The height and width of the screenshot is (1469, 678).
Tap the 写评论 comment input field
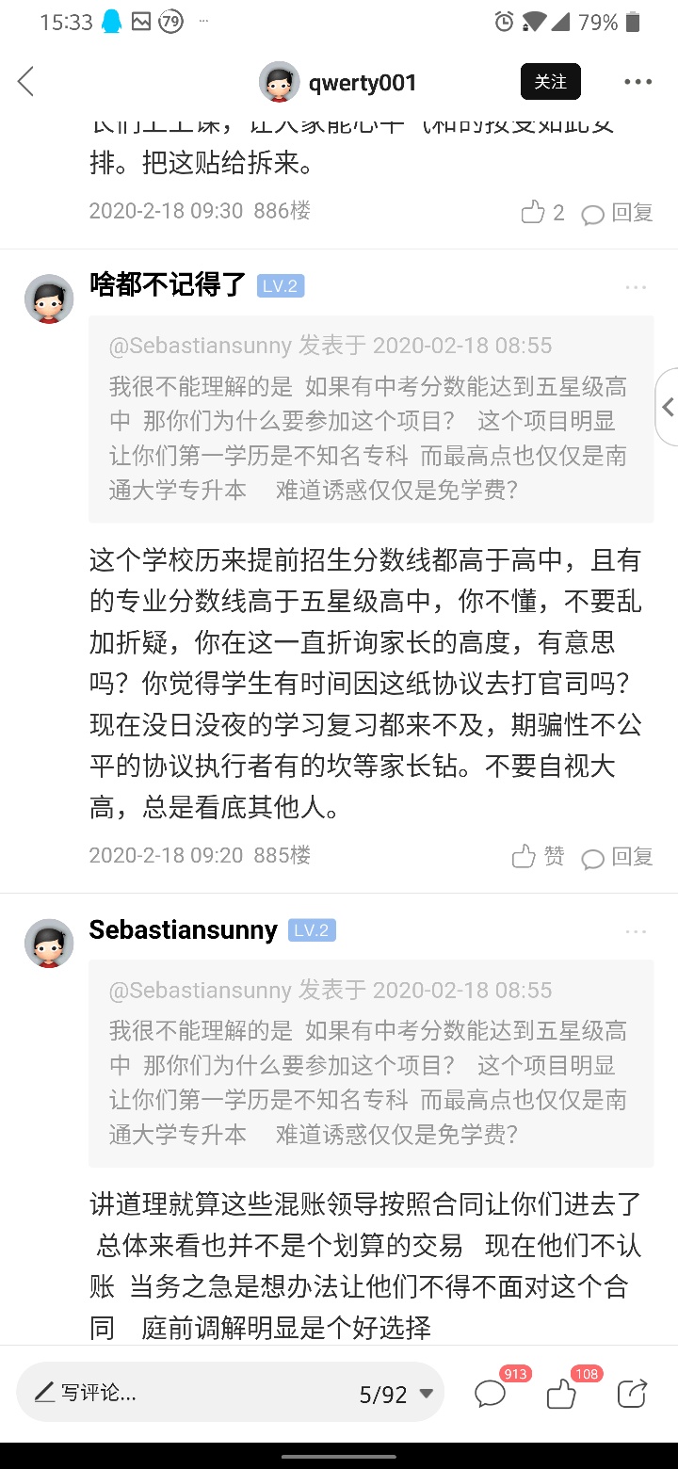coord(188,1393)
